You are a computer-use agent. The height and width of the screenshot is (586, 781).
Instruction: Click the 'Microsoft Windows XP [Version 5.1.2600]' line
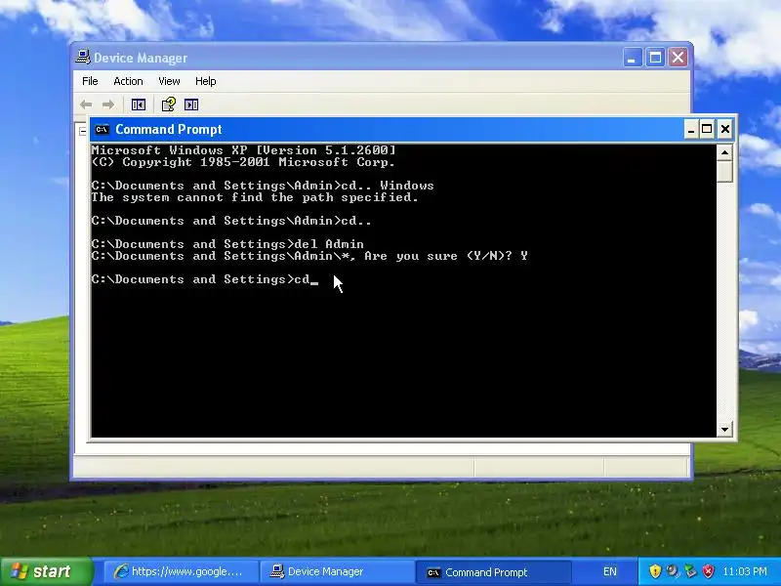pyautogui.click(x=243, y=150)
